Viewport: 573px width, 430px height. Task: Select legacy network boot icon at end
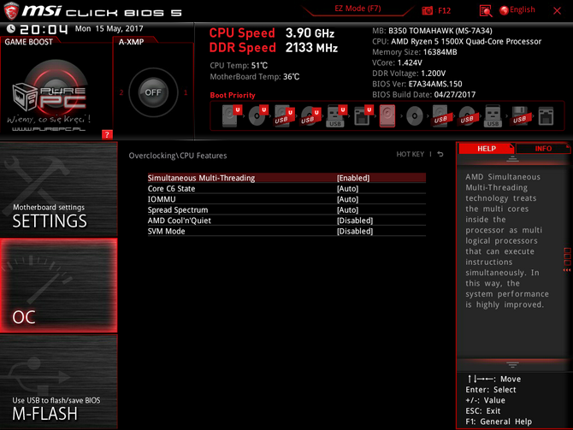click(x=546, y=116)
